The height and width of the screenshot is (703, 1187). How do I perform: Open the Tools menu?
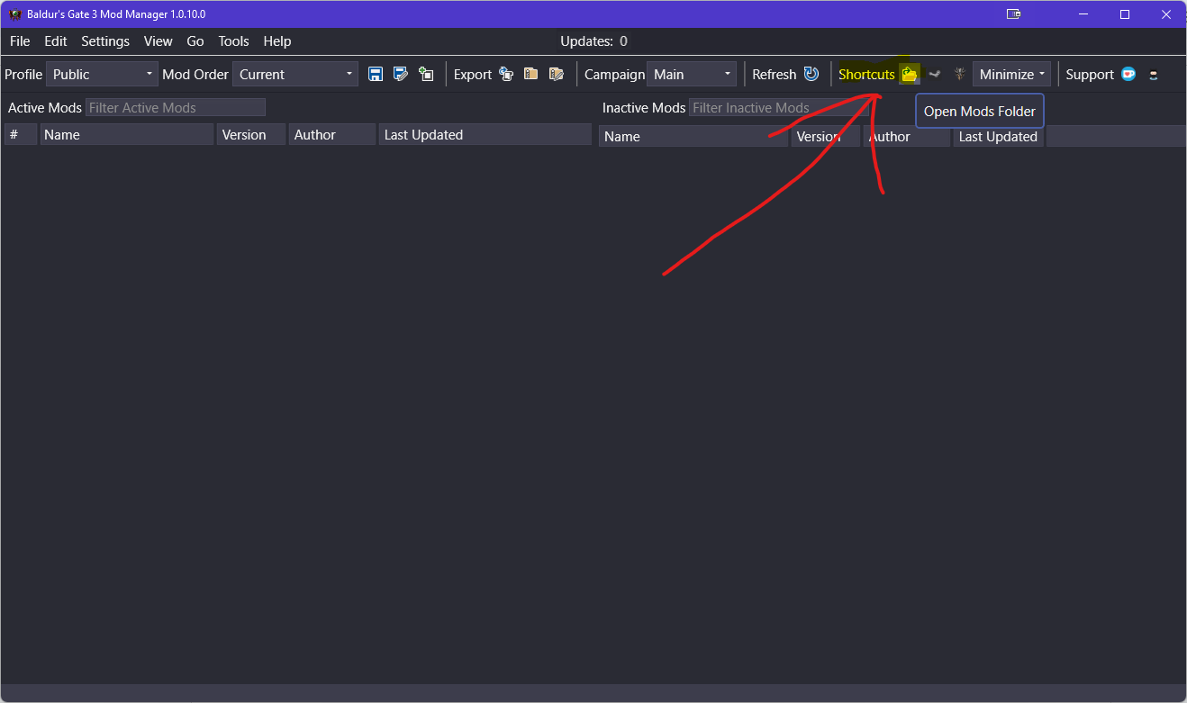tap(234, 41)
